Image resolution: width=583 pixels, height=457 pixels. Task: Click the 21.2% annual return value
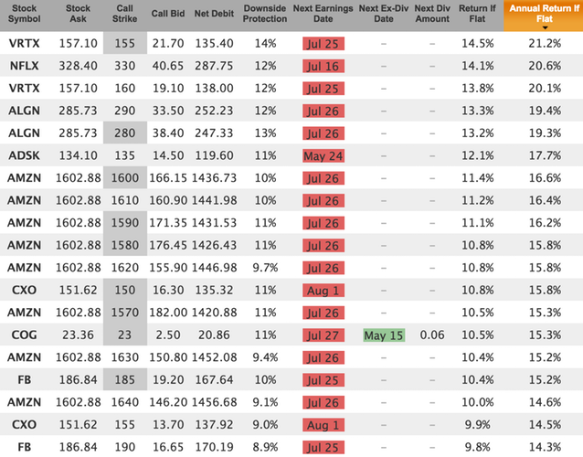(545, 44)
